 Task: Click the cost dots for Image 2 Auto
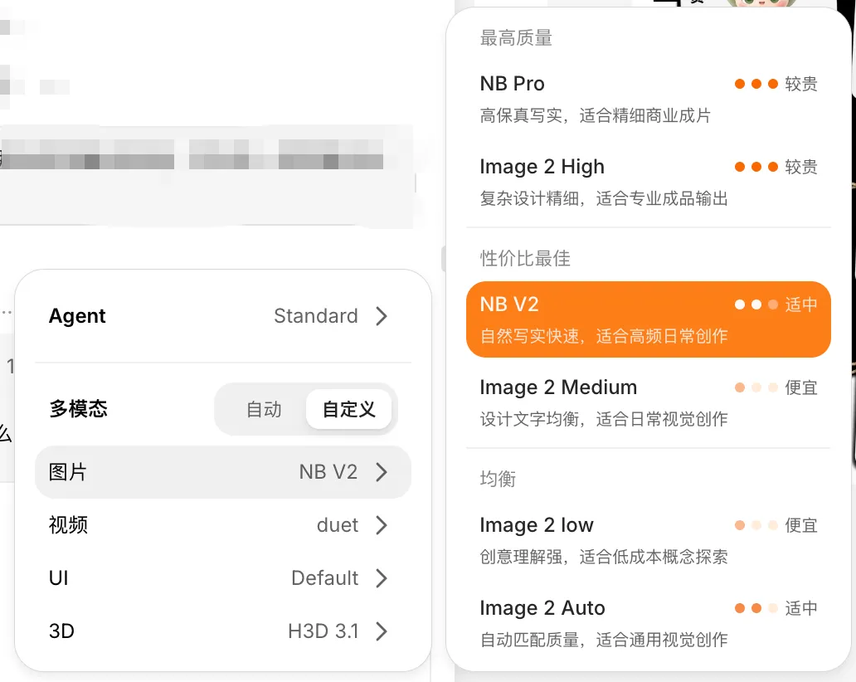[756, 607]
